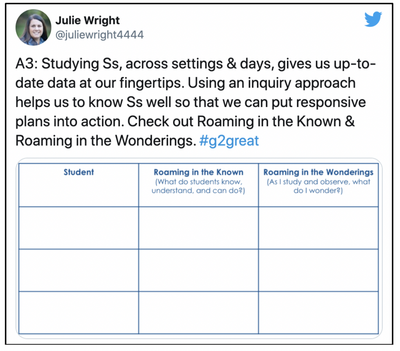This screenshot has height=351, width=400.
Task: Open the @juliewright4444 handle link
Action: (x=100, y=35)
